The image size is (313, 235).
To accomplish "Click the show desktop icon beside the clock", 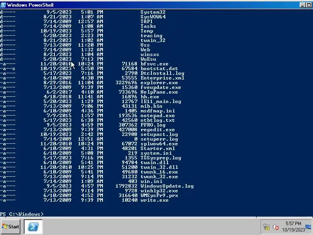I will point(309,227).
